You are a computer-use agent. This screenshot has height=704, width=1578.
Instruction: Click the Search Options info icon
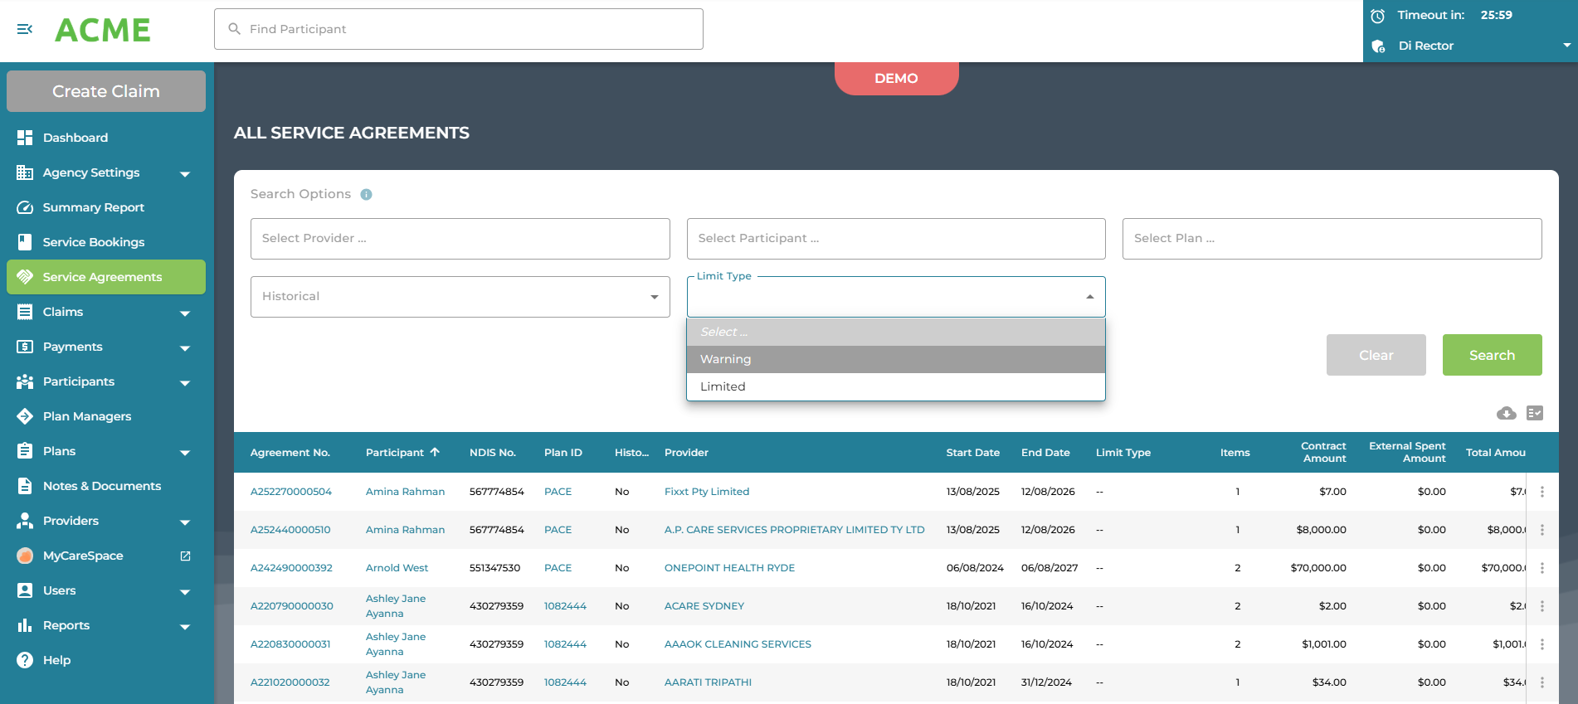pos(366,194)
